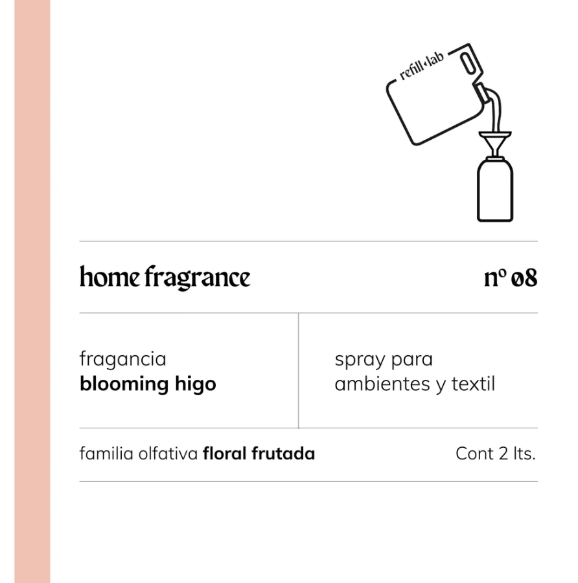Click the bottom horizontal divider line
578x583 pixels.
click(308, 481)
